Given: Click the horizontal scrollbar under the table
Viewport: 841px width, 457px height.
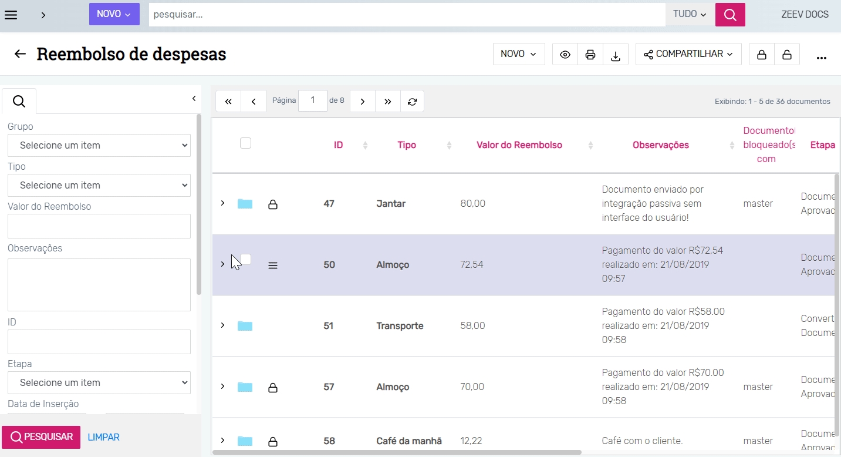Looking at the screenshot, I should 397,452.
